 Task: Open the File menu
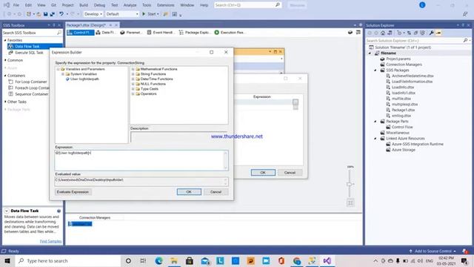coord(16,5)
